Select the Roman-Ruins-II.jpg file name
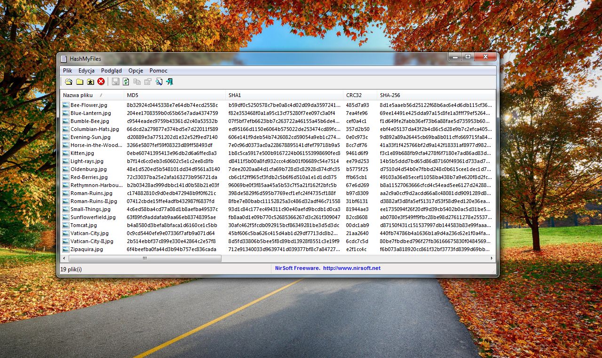This screenshot has height=358, width=602. [x=94, y=201]
